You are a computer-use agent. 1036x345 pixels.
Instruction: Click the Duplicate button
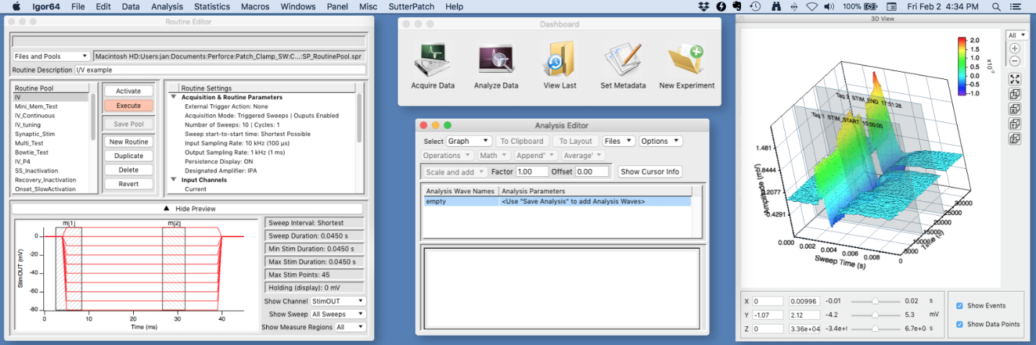128,156
